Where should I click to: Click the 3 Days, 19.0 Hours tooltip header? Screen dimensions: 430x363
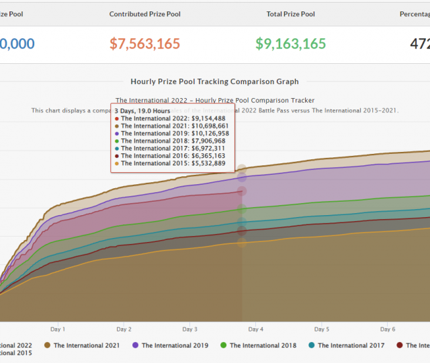[x=141, y=110]
